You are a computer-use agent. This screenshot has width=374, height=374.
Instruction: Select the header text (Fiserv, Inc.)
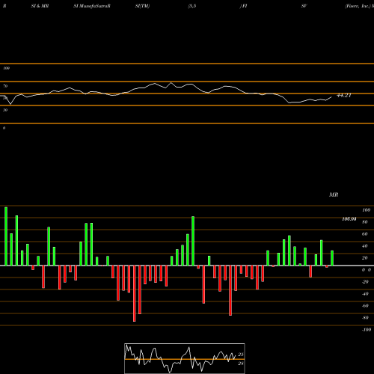(358, 6)
